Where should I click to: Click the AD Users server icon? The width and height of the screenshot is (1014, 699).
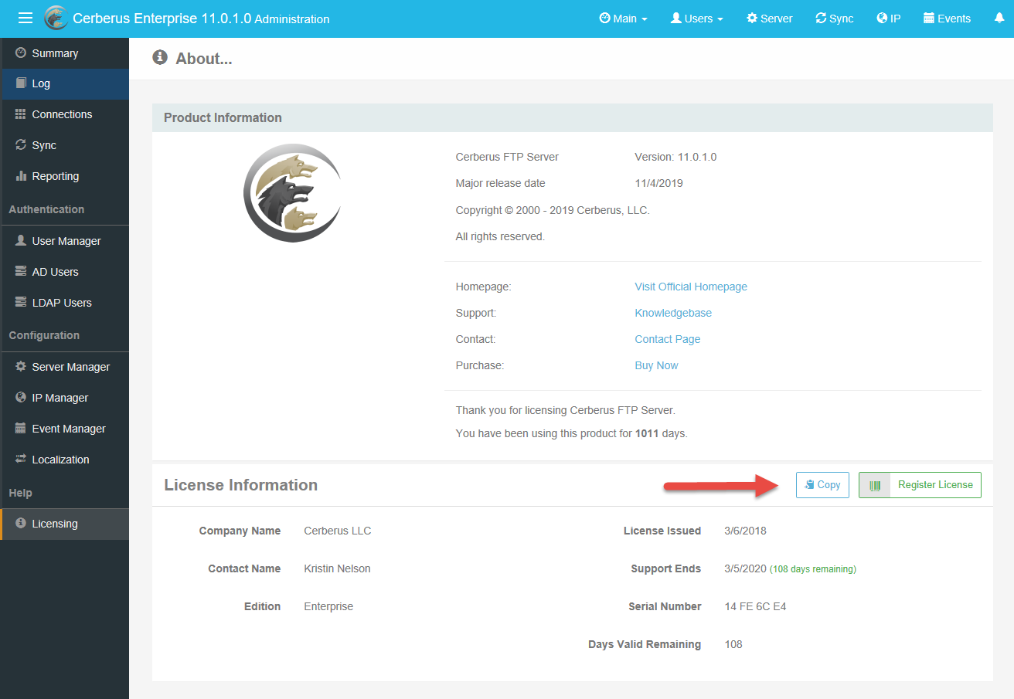tap(21, 272)
